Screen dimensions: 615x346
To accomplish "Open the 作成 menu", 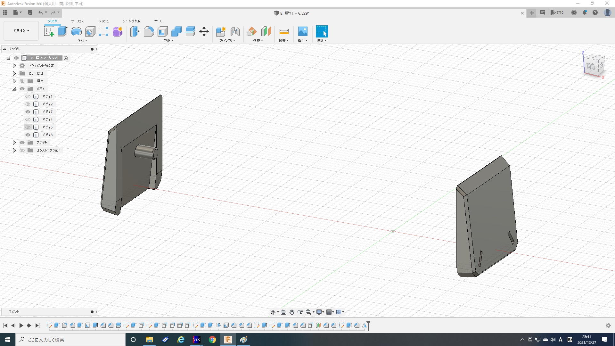I will coord(82,41).
